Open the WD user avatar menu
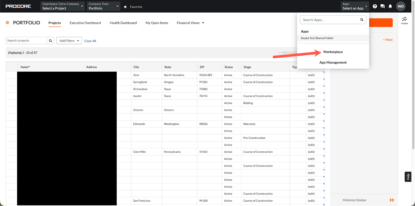This screenshot has height=206, width=415. (x=401, y=6)
